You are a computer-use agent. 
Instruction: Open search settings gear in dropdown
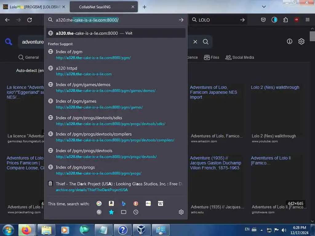tap(181, 212)
